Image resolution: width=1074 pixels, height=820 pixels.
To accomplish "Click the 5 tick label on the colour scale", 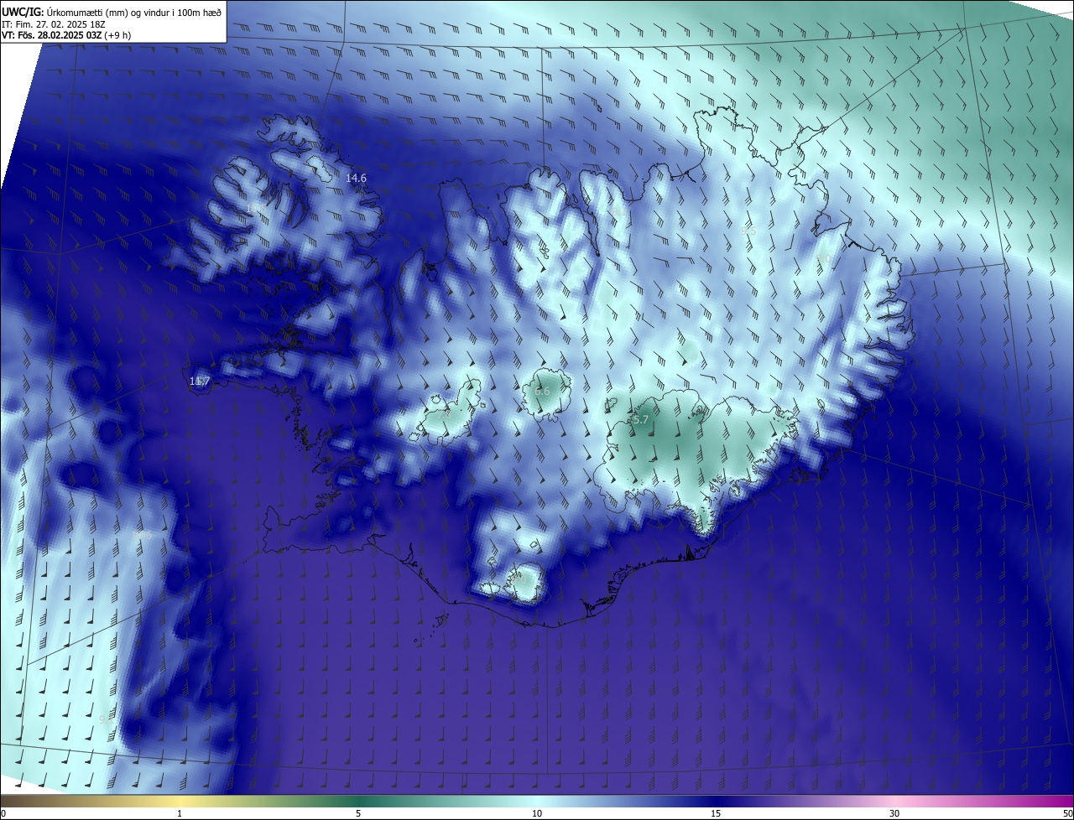I will pos(358,813).
